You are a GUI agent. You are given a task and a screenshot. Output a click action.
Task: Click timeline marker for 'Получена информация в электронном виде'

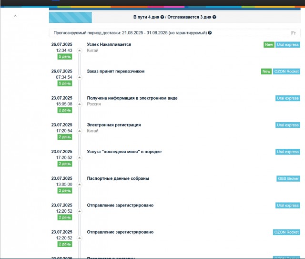(x=80, y=104)
